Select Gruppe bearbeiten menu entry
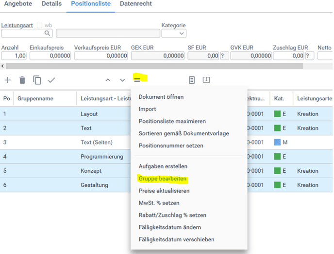Image resolution: width=334 pixels, height=254 pixels. (x=163, y=179)
